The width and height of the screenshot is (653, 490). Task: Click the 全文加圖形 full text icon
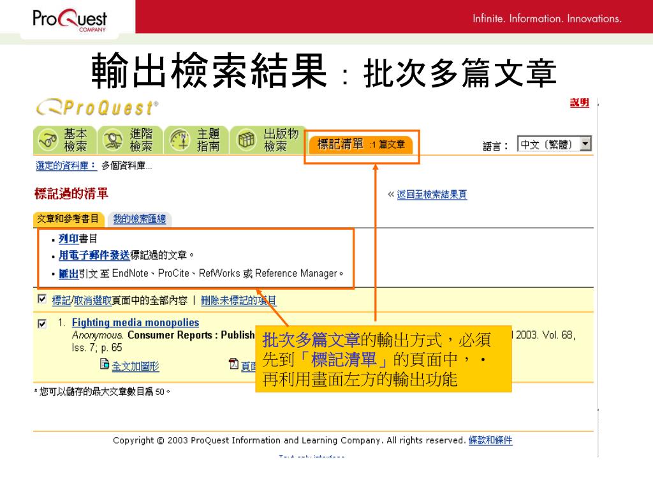tap(105, 364)
